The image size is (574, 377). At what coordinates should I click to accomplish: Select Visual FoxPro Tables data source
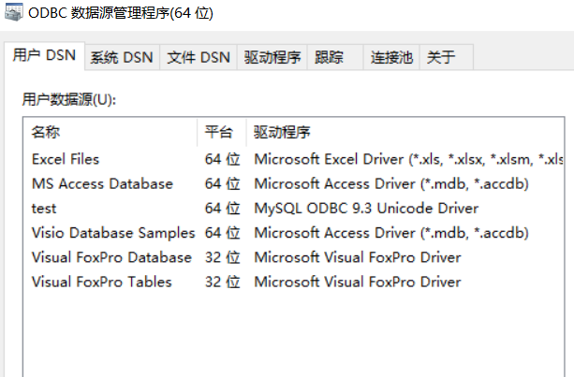(102, 282)
